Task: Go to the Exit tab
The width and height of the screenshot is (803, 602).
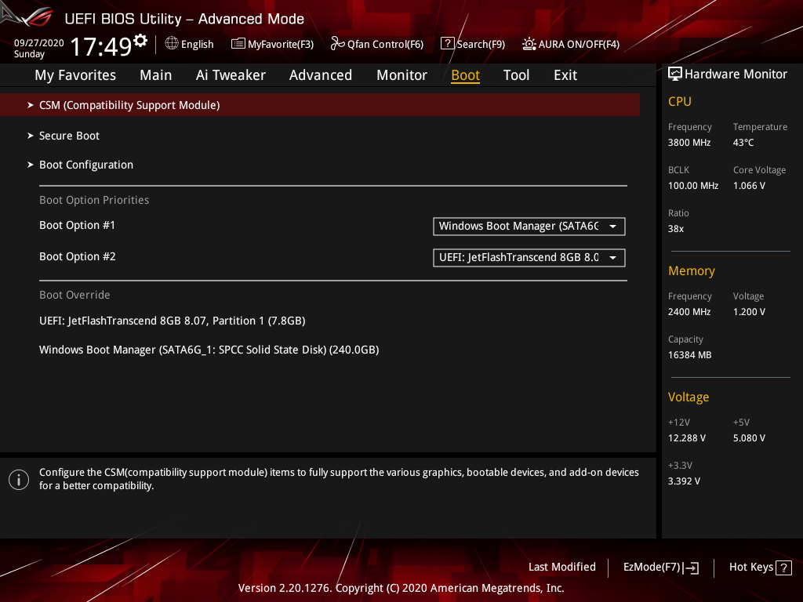Action: click(565, 75)
